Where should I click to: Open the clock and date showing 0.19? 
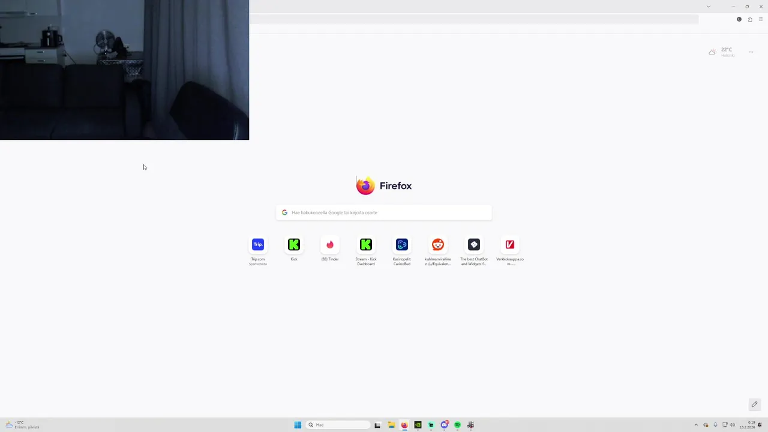click(748, 425)
